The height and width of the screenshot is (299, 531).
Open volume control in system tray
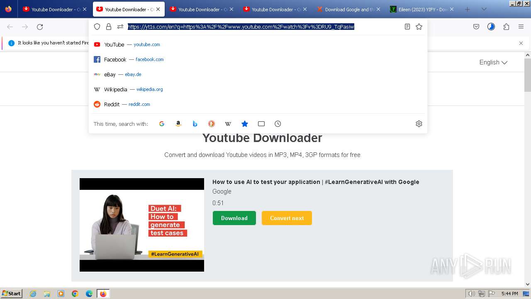[x=472, y=294]
